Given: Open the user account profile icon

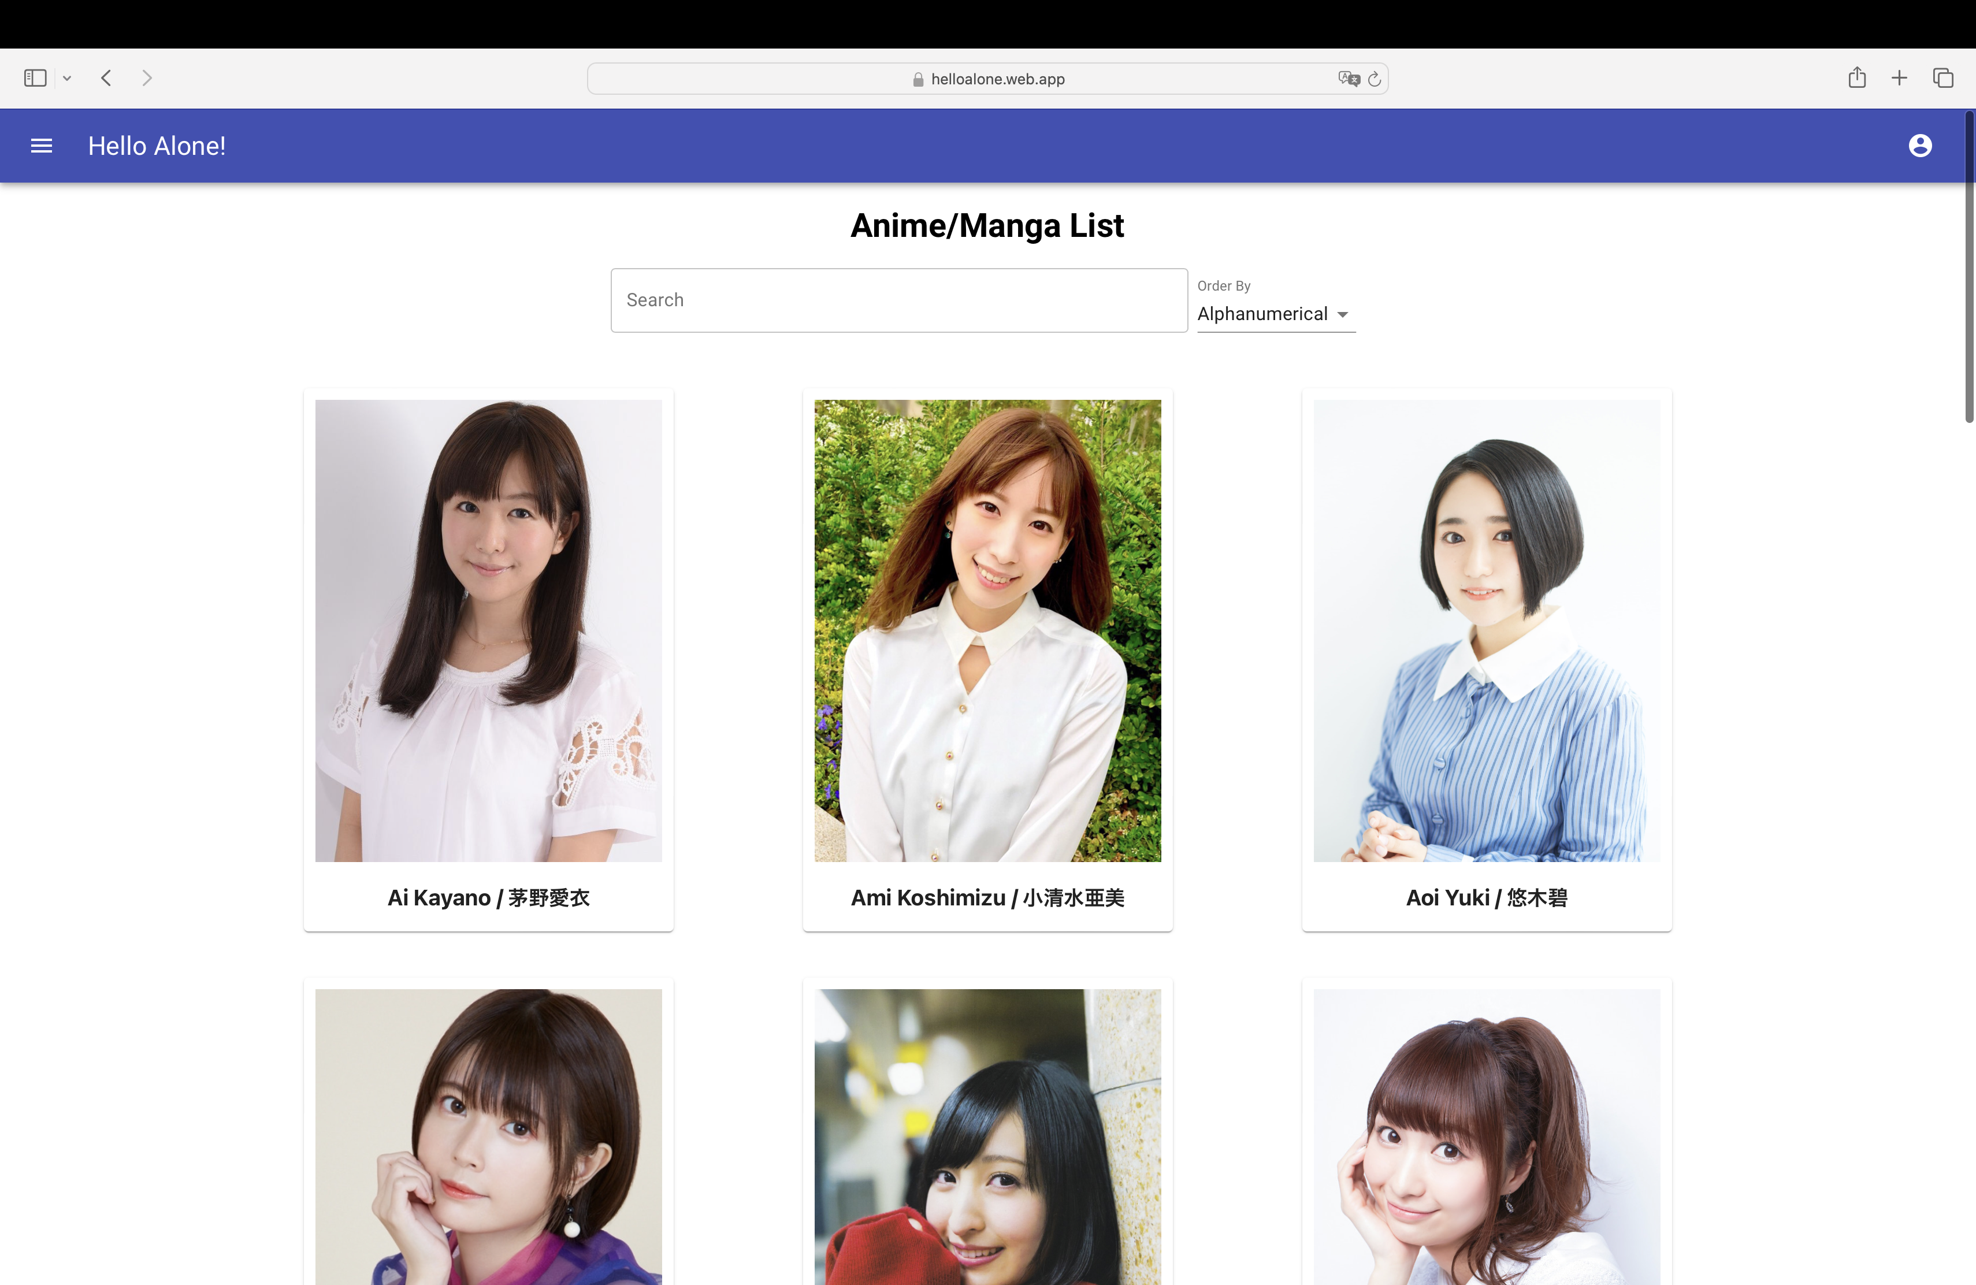Looking at the screenshot, I should [x=1919, y=146].
